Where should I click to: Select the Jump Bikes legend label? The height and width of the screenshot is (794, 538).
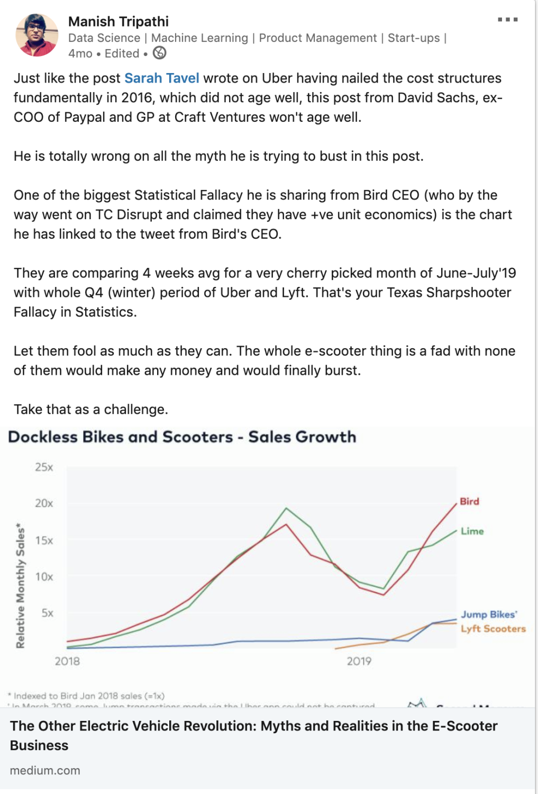488,615
